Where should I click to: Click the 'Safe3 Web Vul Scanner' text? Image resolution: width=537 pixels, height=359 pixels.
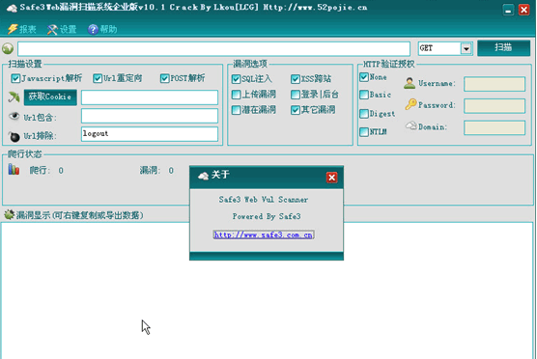264,200
